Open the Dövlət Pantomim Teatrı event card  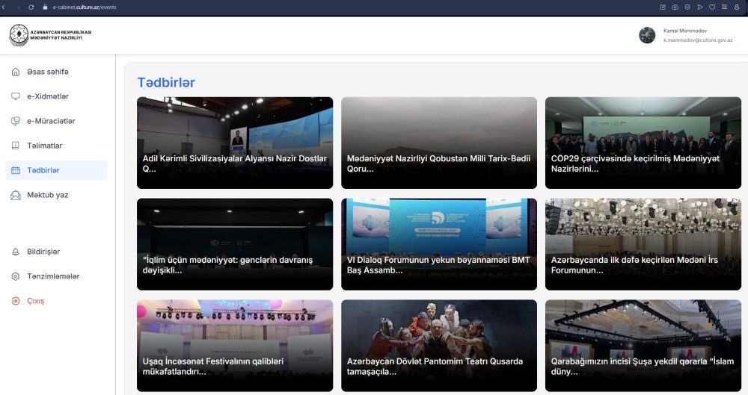(439, 345)
